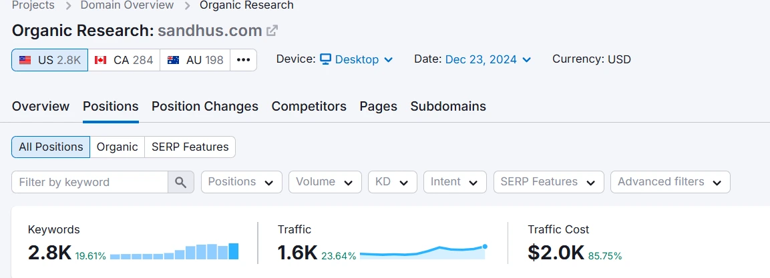Expand the Volume filter dropdown
This screenshot has width=770, height=278.
[325, 182]
